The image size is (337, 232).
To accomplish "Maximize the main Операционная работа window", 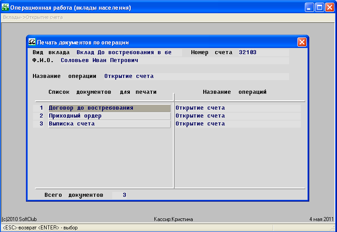I will click(x=319, y=7).
